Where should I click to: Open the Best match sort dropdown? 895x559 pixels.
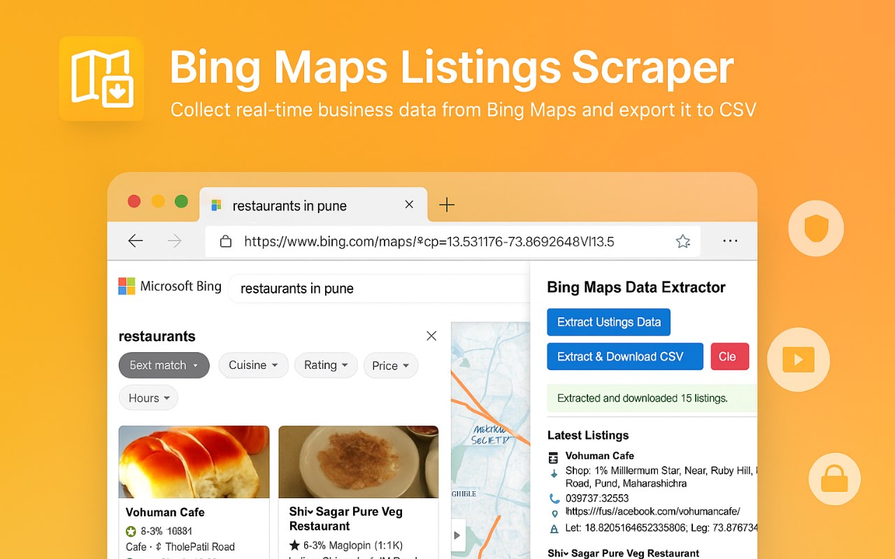pos(164,365)
